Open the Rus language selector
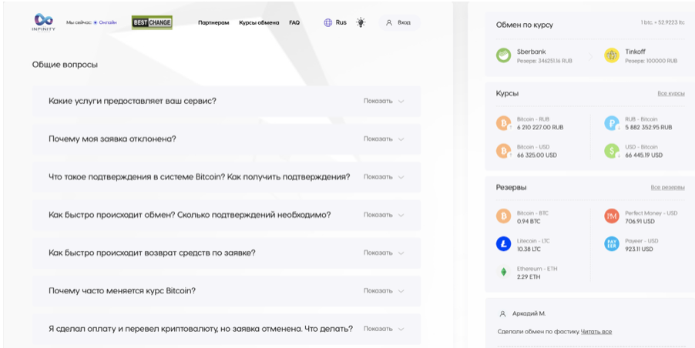Screen dimensions: 695x348 point(335,23)
